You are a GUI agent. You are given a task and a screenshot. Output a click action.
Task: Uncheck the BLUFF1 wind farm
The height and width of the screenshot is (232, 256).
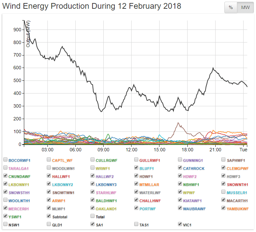[x=137, y=168]
